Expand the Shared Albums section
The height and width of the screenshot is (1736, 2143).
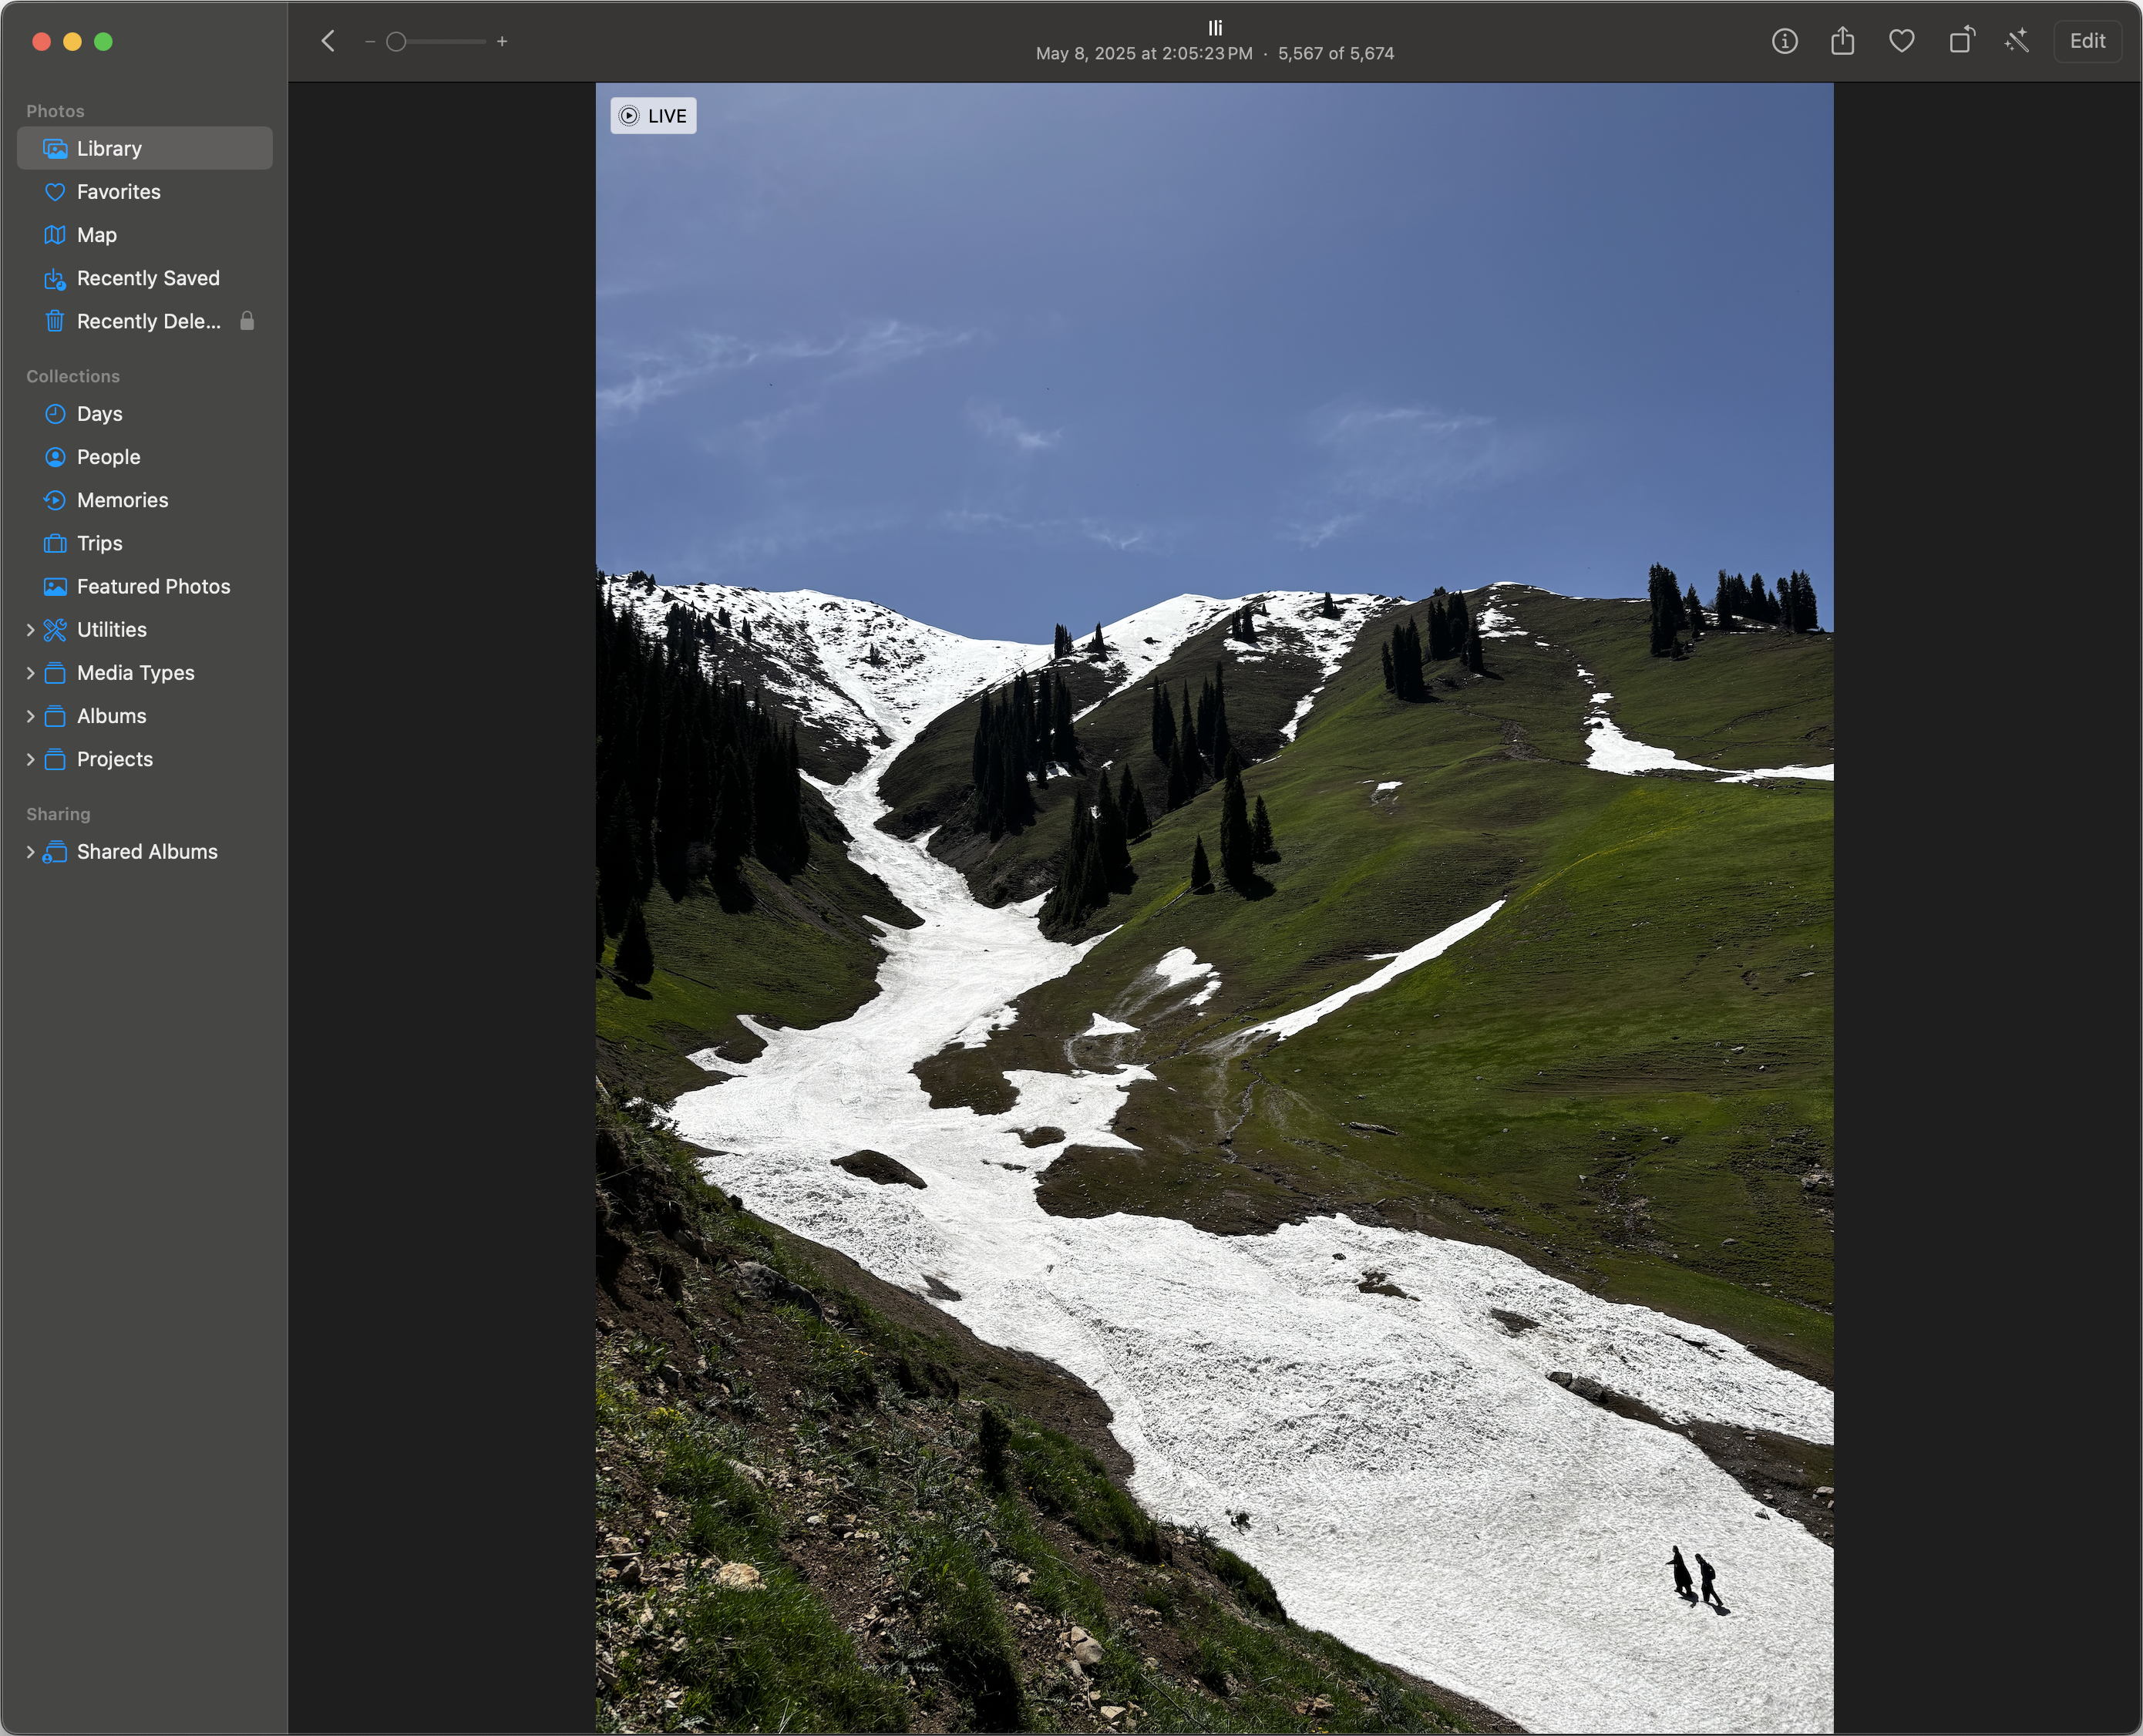coord(30,852)
